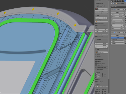Apply the Subsurf modifier
This screenshot has height=94, width=126.
117,36
